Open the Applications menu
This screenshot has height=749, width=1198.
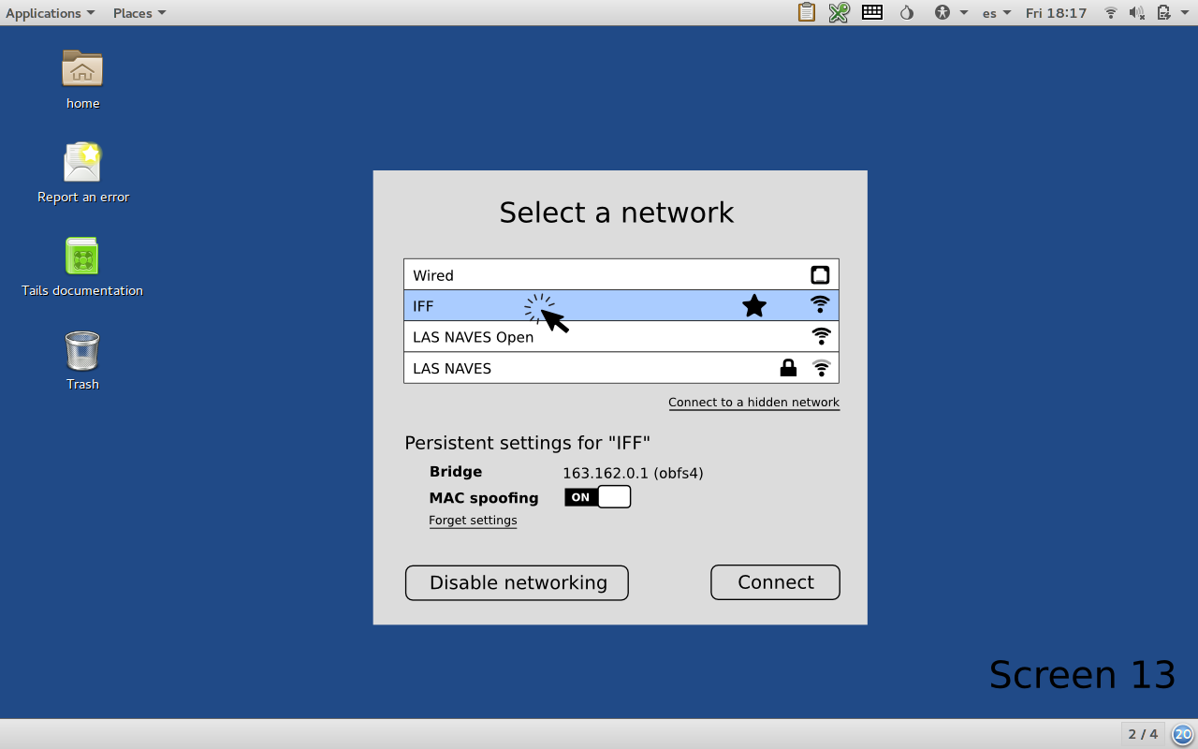50,12
